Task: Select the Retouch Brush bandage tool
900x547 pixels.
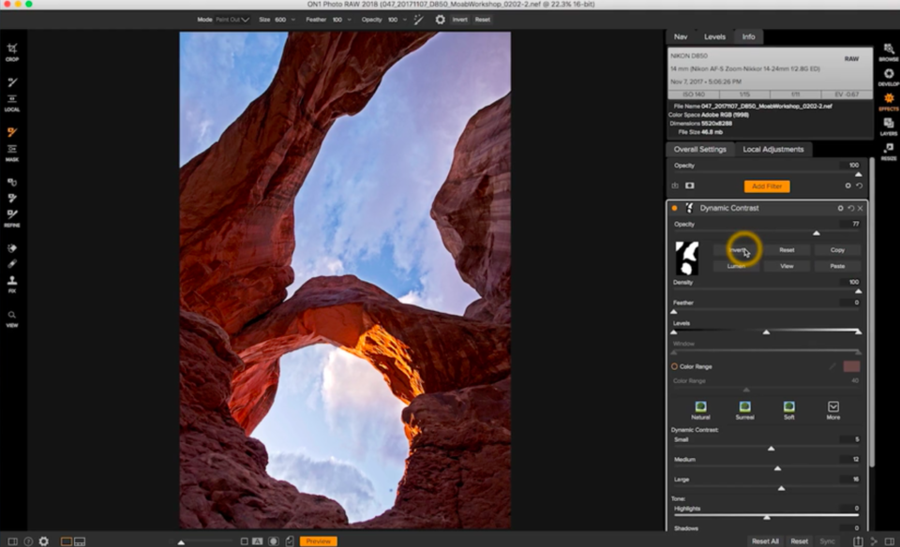Action: point(12,264)
